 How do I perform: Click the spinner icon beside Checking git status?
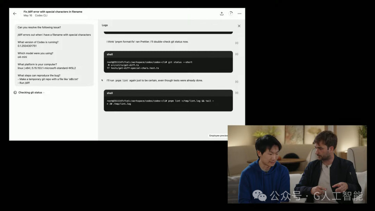point(15,92)
